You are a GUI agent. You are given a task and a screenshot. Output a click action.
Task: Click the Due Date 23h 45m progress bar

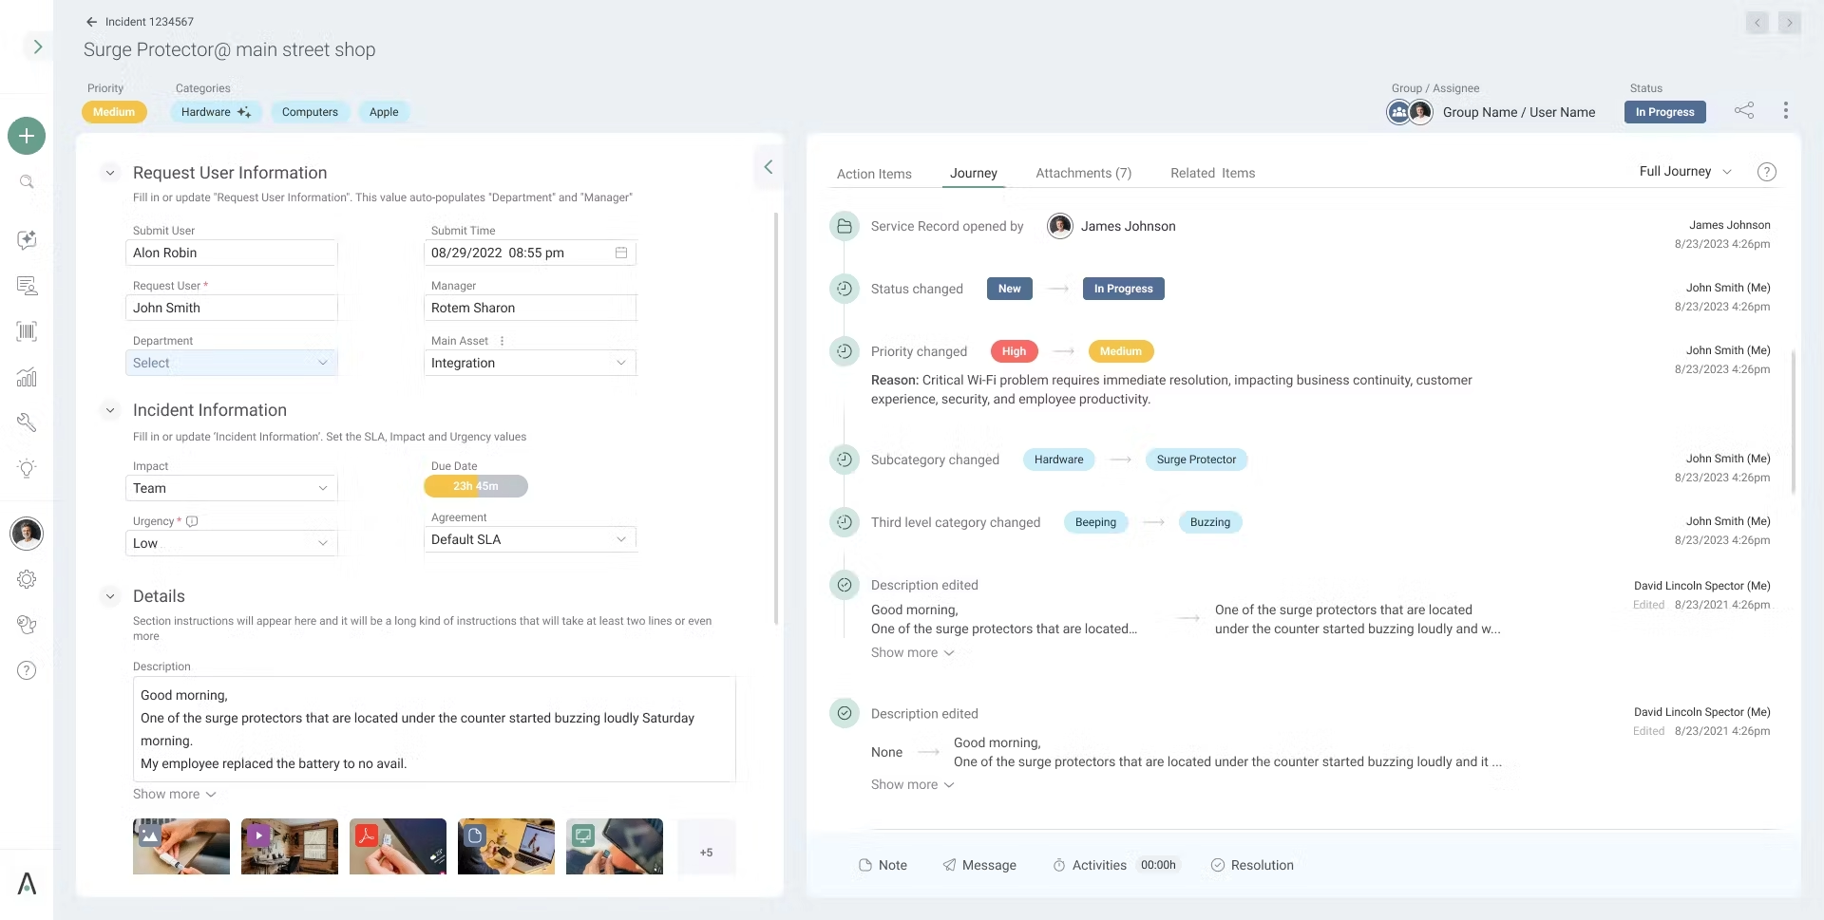(476, 486)
